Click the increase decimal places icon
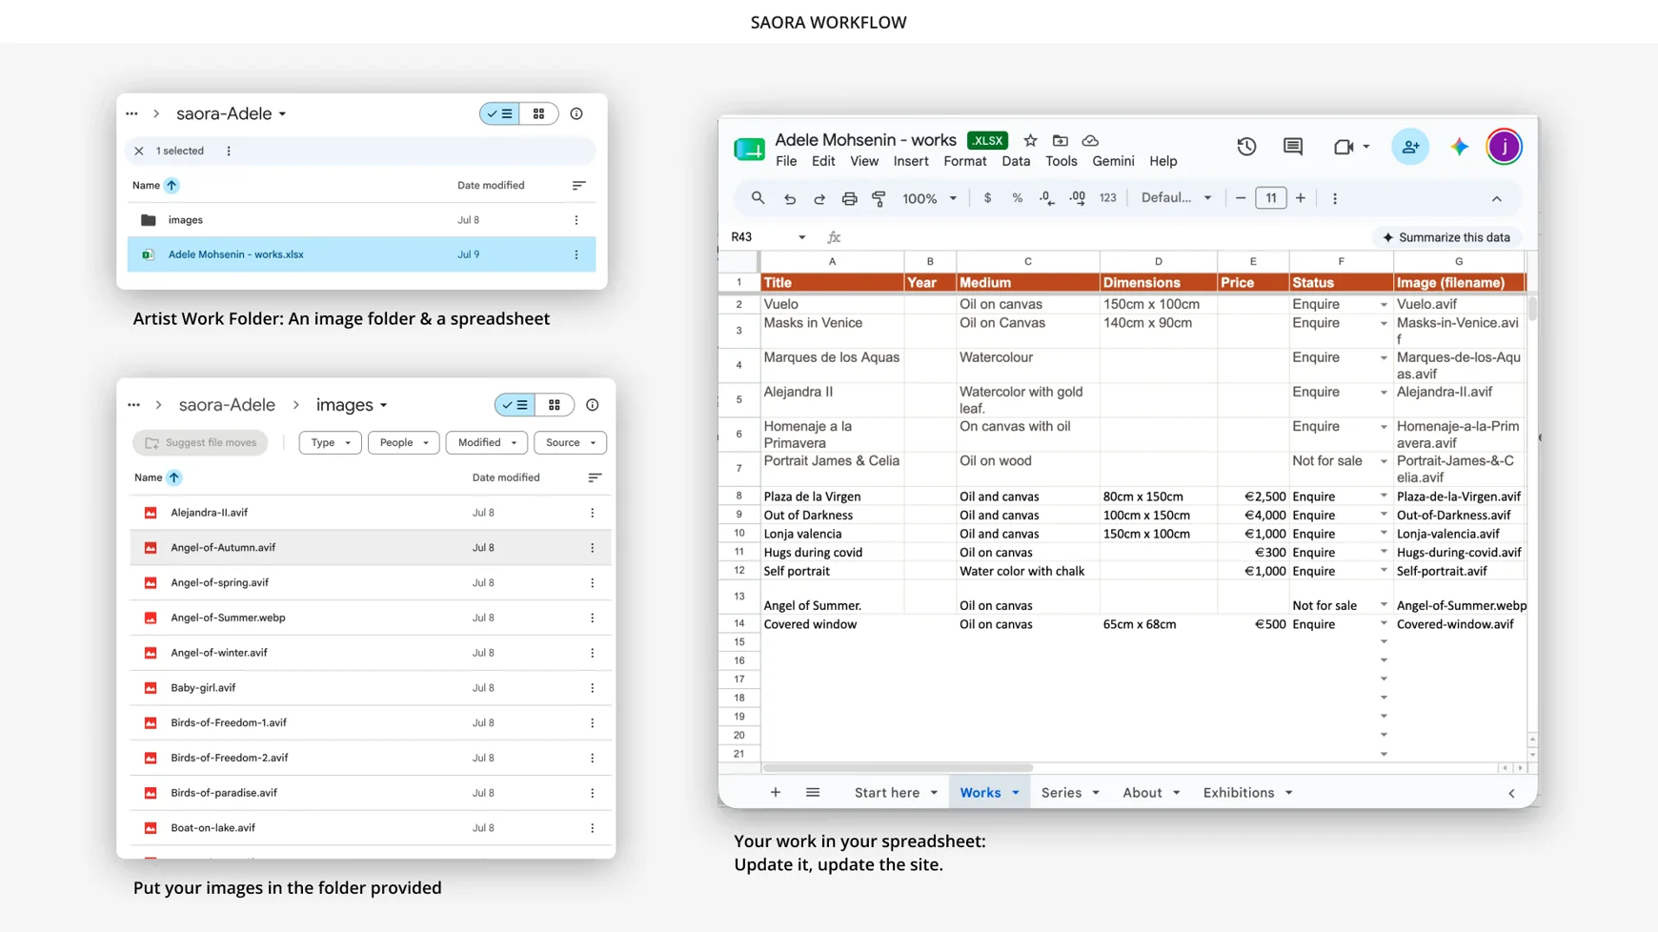1658x932 pixels. [x=1078, y=198]
